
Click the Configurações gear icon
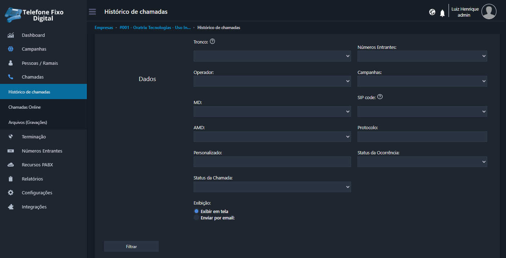pyautogui.click(x=11, y=193)
